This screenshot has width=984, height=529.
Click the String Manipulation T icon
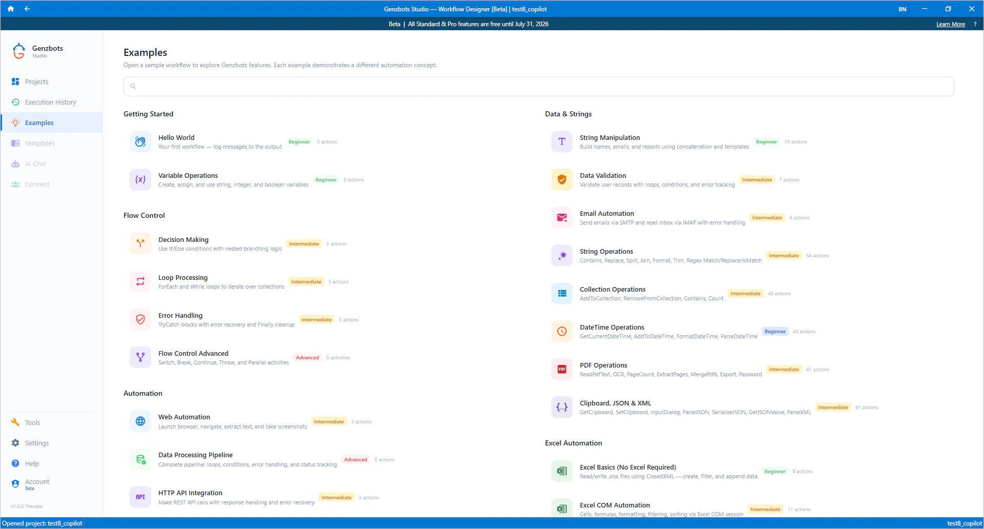click(562, 142)
